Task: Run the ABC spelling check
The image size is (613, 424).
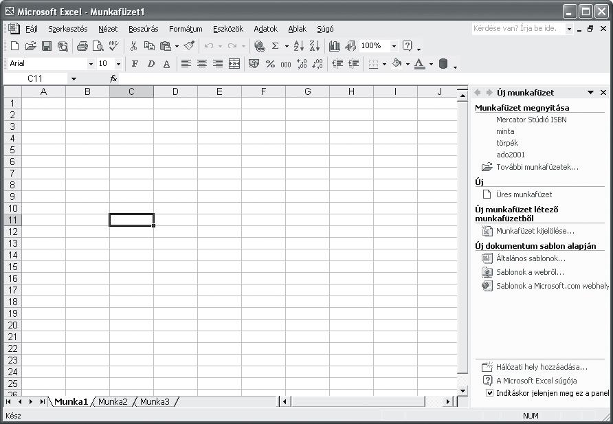Action: 114,46
